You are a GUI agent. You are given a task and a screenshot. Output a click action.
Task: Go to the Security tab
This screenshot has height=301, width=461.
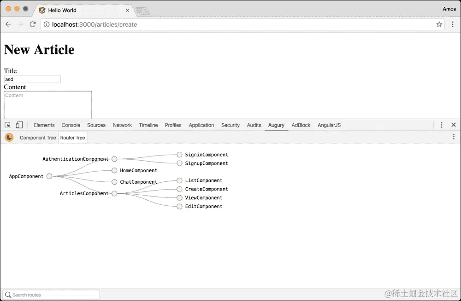point(230,125)
